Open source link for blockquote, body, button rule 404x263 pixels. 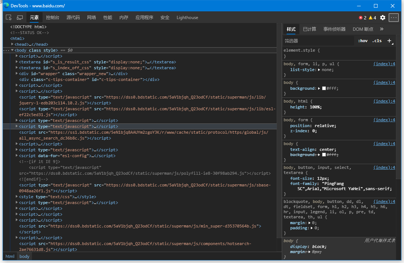click(x=384, y=201)
